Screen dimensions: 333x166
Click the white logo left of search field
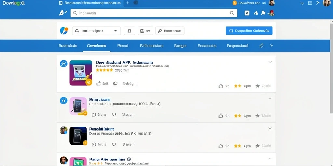[63, 13]
